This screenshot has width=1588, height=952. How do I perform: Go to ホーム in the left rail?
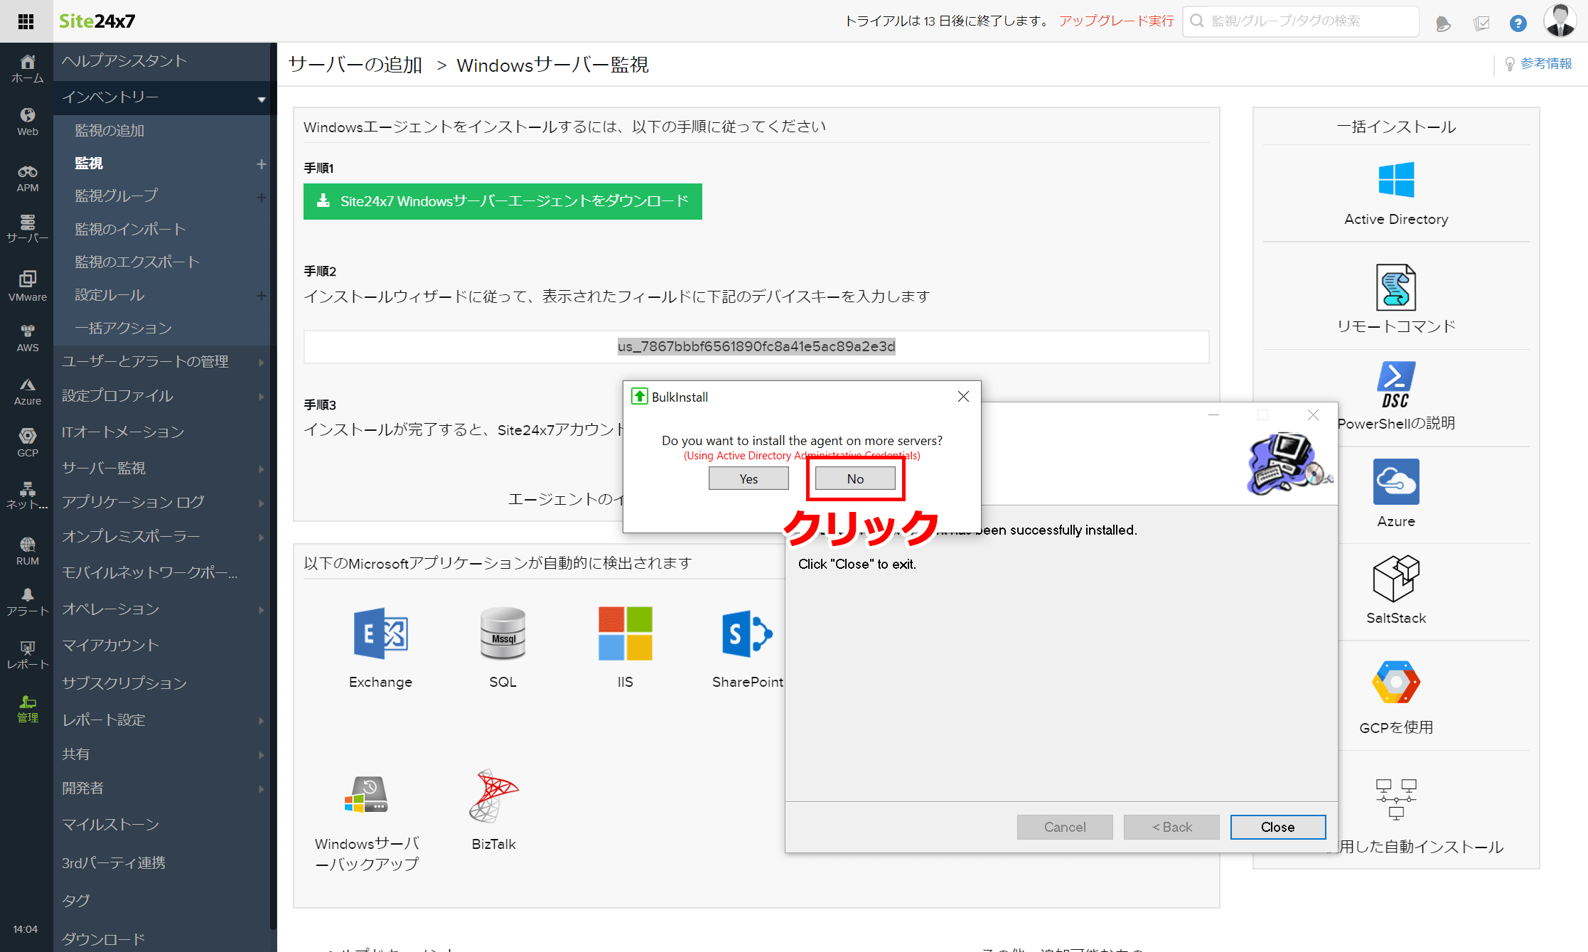coord(27,69)
